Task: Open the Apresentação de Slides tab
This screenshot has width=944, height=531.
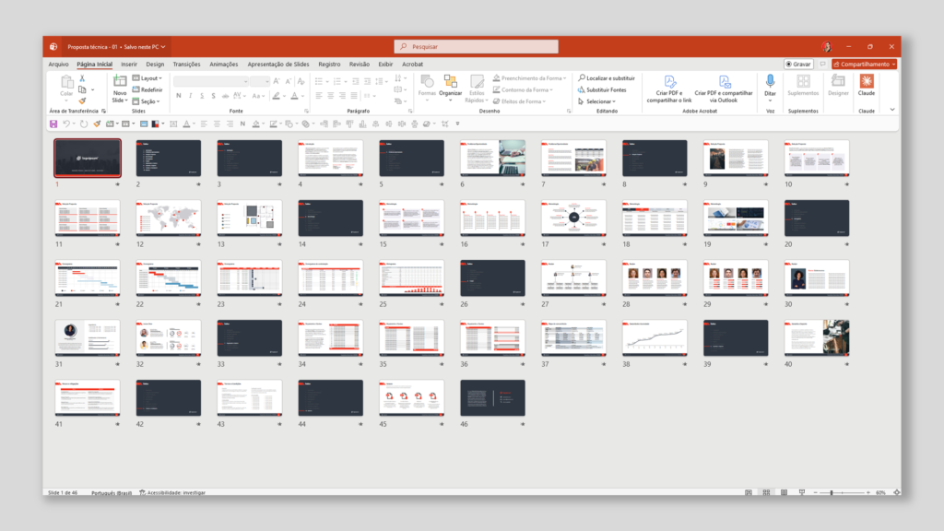Action: 280,64
